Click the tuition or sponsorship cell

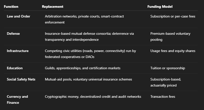point(167,68)
